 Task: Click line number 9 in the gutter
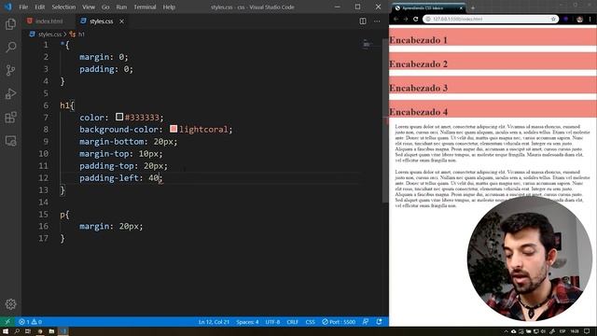(46, 141)
